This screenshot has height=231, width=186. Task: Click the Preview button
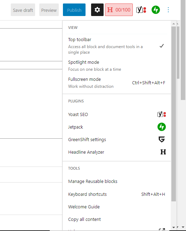point(49,10)
